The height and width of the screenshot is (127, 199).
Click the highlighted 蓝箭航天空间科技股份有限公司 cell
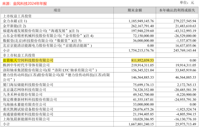28,60
